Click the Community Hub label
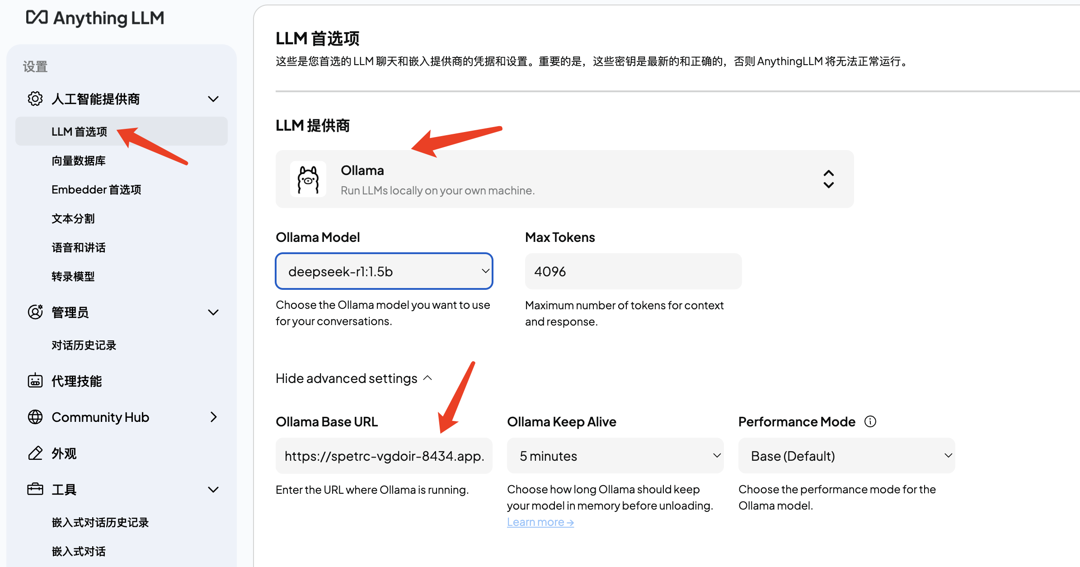 click(x=100, y=417)
